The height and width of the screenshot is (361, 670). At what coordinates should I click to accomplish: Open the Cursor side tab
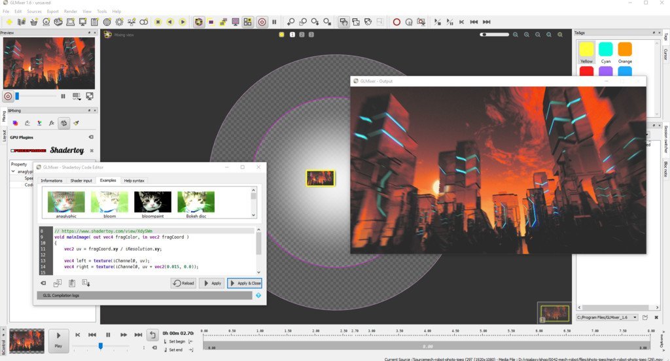pos(665,54)
